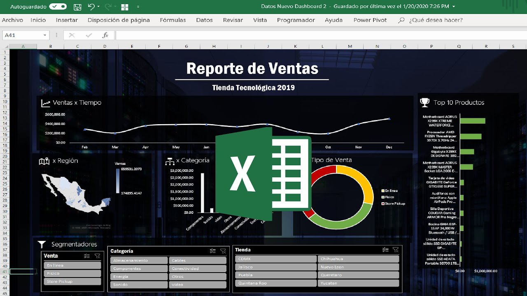This screenshot has height=296, width=527.
Task: Click the Insert Function fx icon
Action: click(x=105, y=35)
